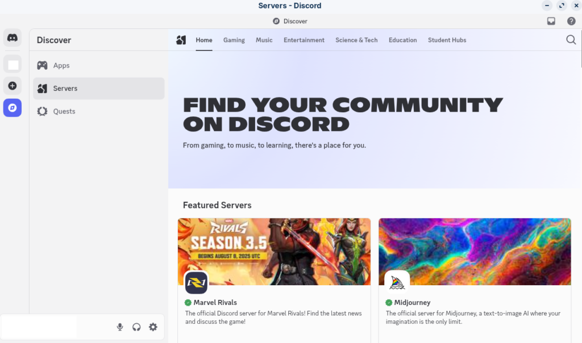The image size is (582, 343).
Task: Click Marvel Rivals verified badge
Action: (x=188, y=303)
